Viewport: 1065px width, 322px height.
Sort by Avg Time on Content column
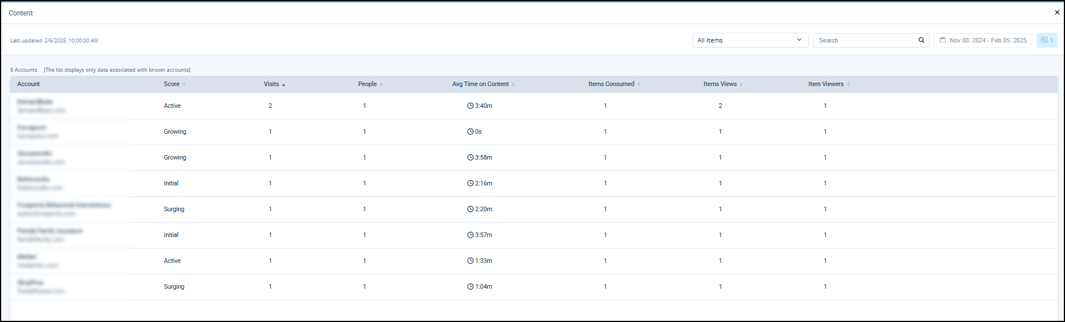tap(483, 84)
